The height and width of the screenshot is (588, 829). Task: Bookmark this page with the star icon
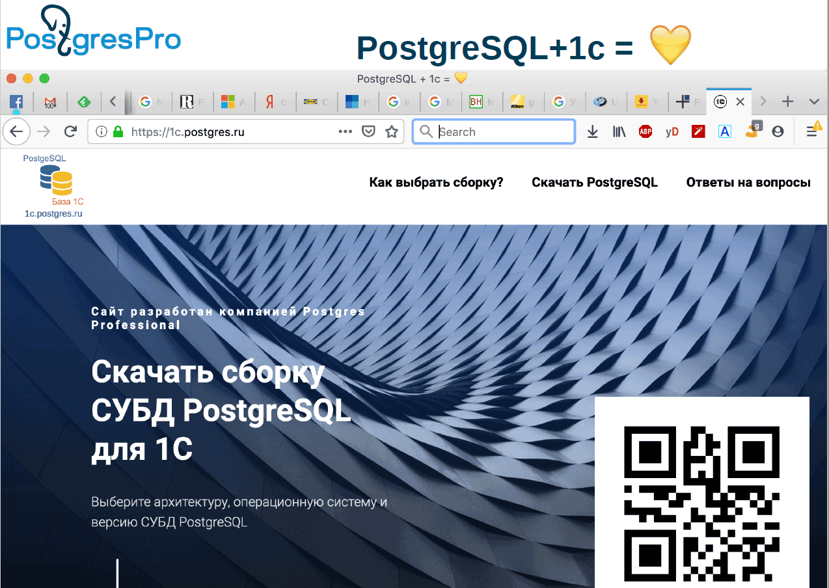click(391, 131)
